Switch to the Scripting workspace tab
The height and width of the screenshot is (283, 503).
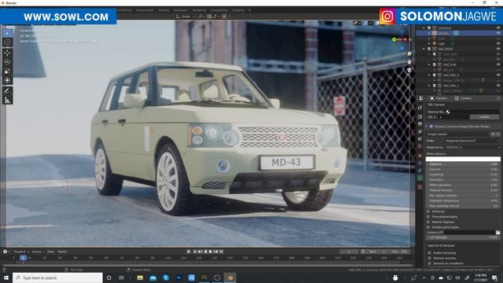click(x=238, y=10)
